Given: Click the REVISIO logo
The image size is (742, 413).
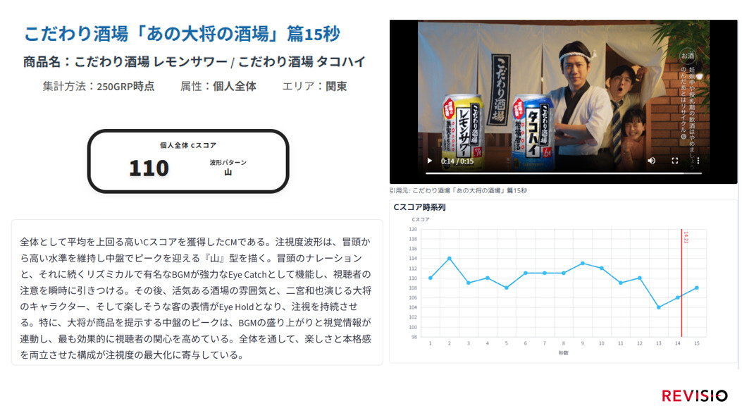Looking at the screenshot, I should tap(695, 395).
